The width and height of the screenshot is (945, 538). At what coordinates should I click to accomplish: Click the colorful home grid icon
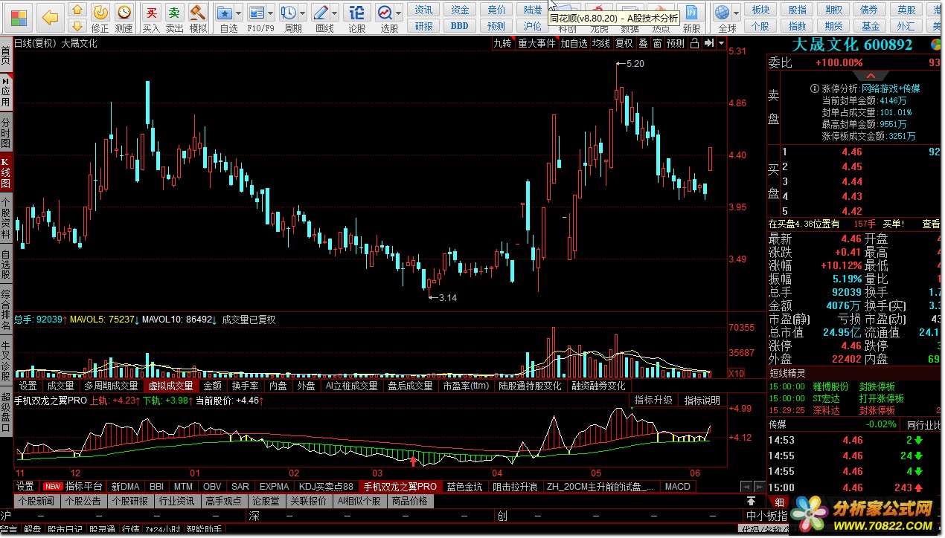tap(18, 16)
